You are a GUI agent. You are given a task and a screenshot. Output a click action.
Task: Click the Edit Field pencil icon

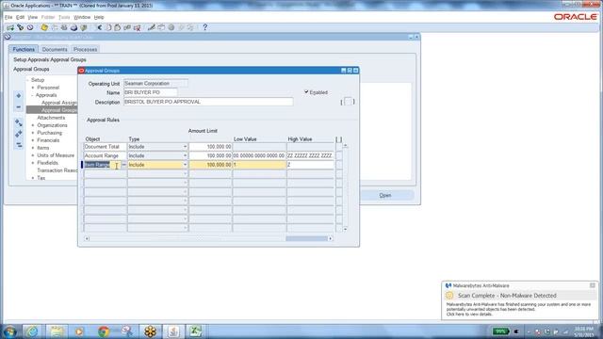click(152, 27)
